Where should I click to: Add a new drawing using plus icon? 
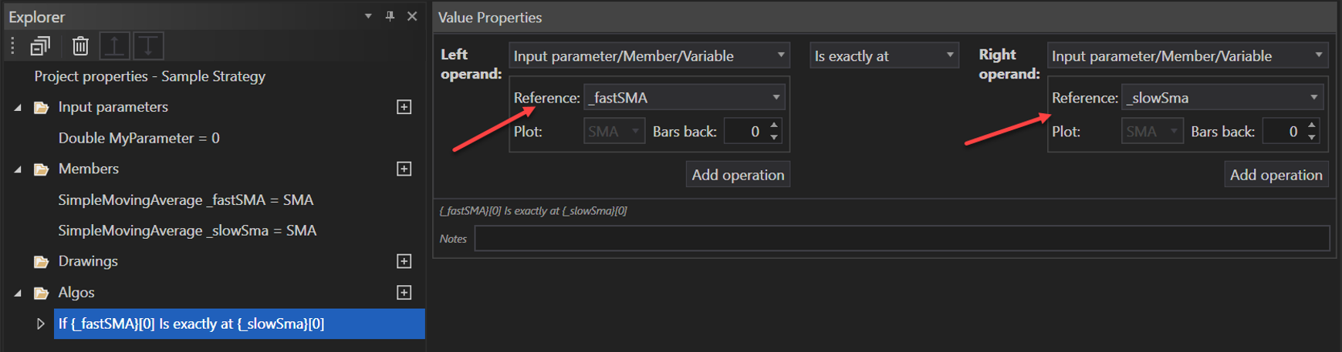click(404, 261)
